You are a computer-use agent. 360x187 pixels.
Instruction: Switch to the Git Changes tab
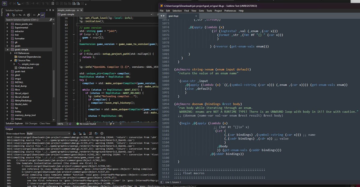click(31, 124)
